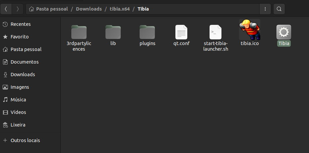Click the house icon beside Pasta pessoal in the sidebar
Screen dimensions: 309x153
(x=5, y=49)
